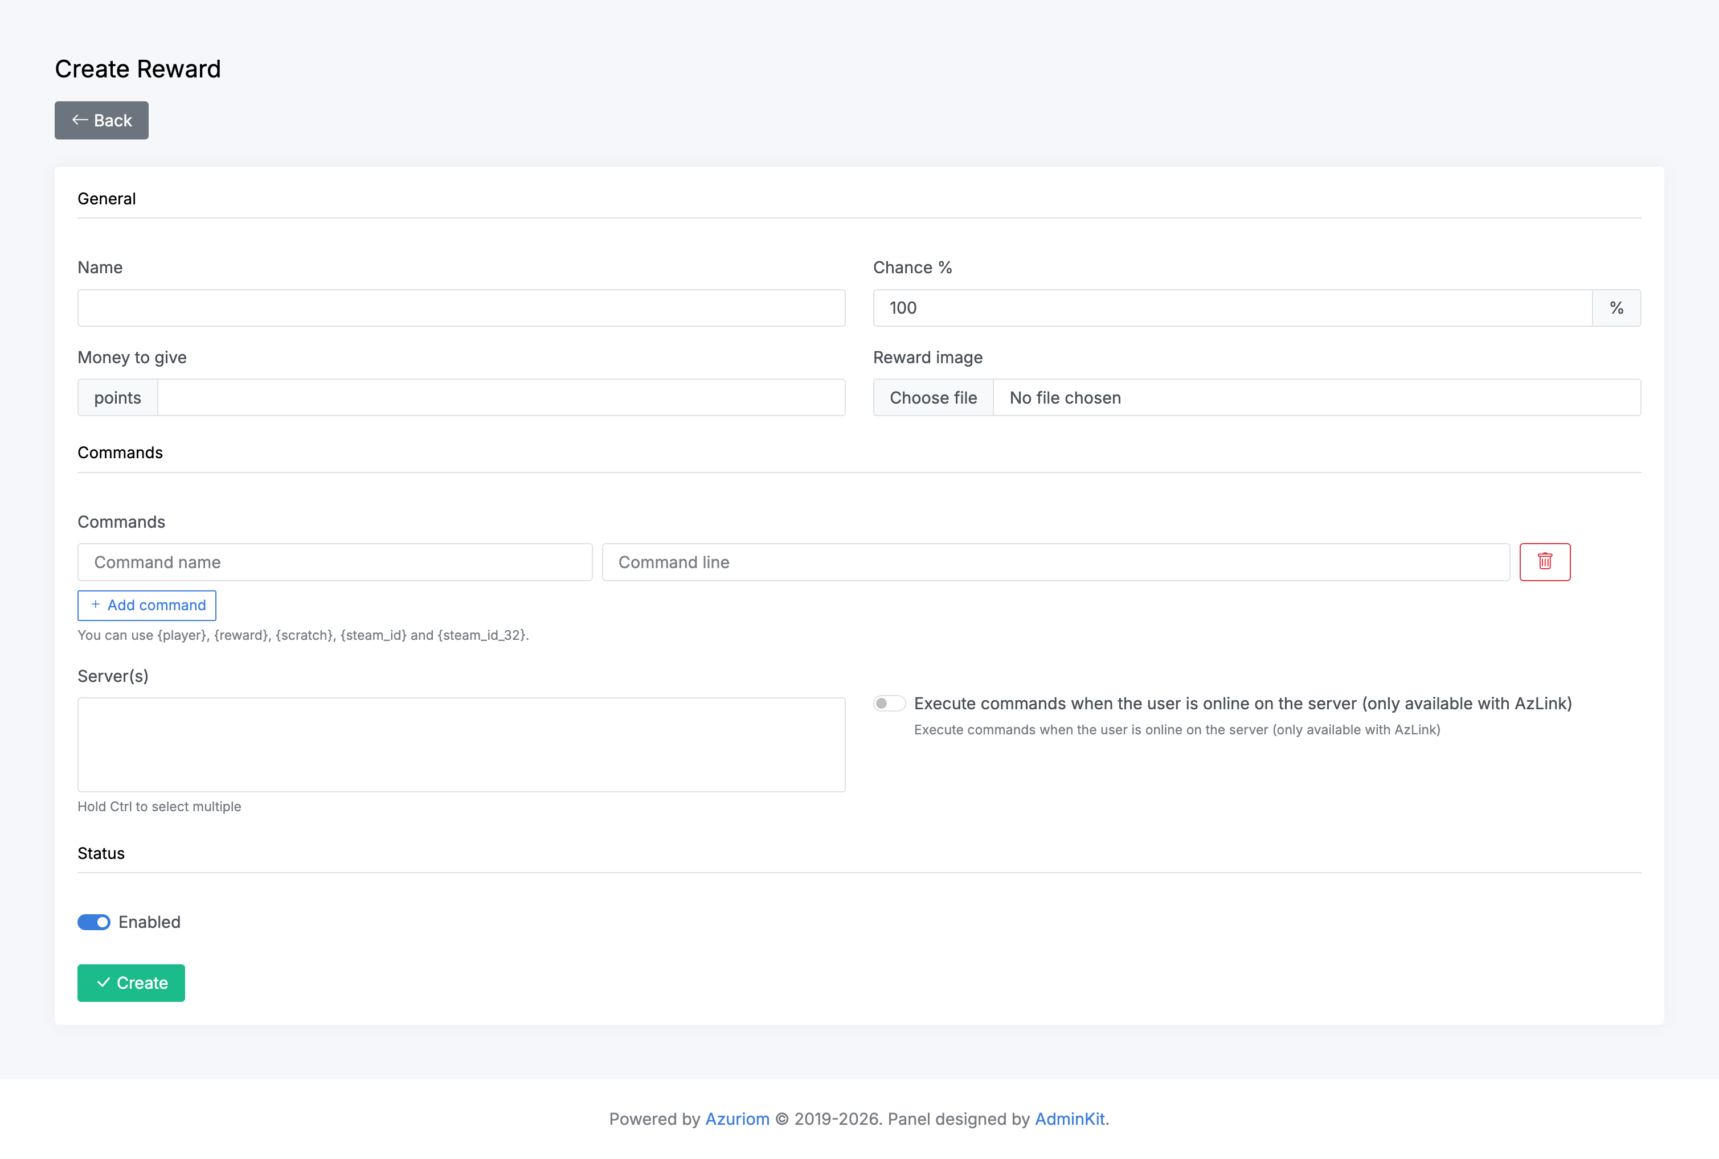
Task: Click the Chance % input field
Action: [1232, 307]
